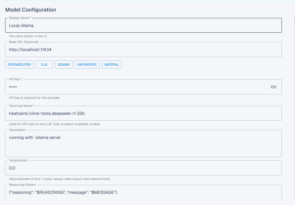Open the Technical Name model search field
295x205 pixels.
pyautogui.click(x=143, y=113)
